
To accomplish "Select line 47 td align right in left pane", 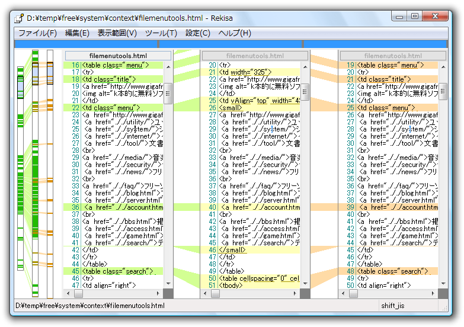I will pos(113,286).
